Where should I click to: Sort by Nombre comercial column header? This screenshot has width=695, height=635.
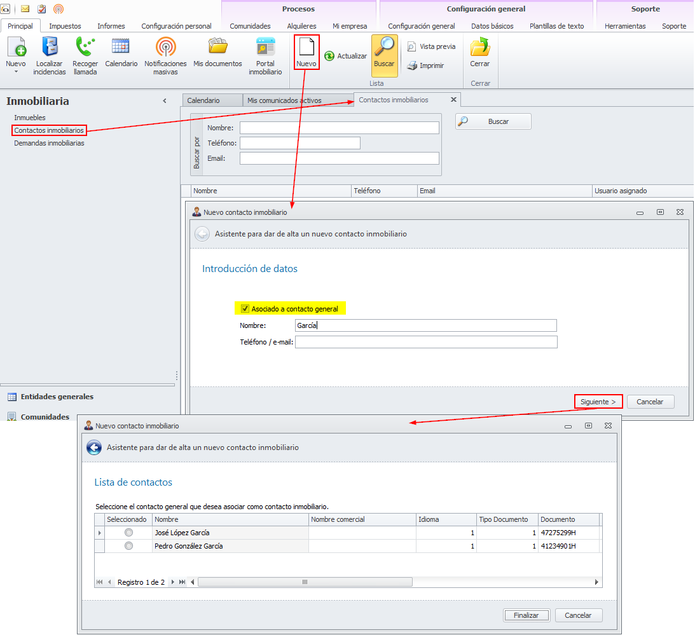pyautogui.click(x=362, y=519)
